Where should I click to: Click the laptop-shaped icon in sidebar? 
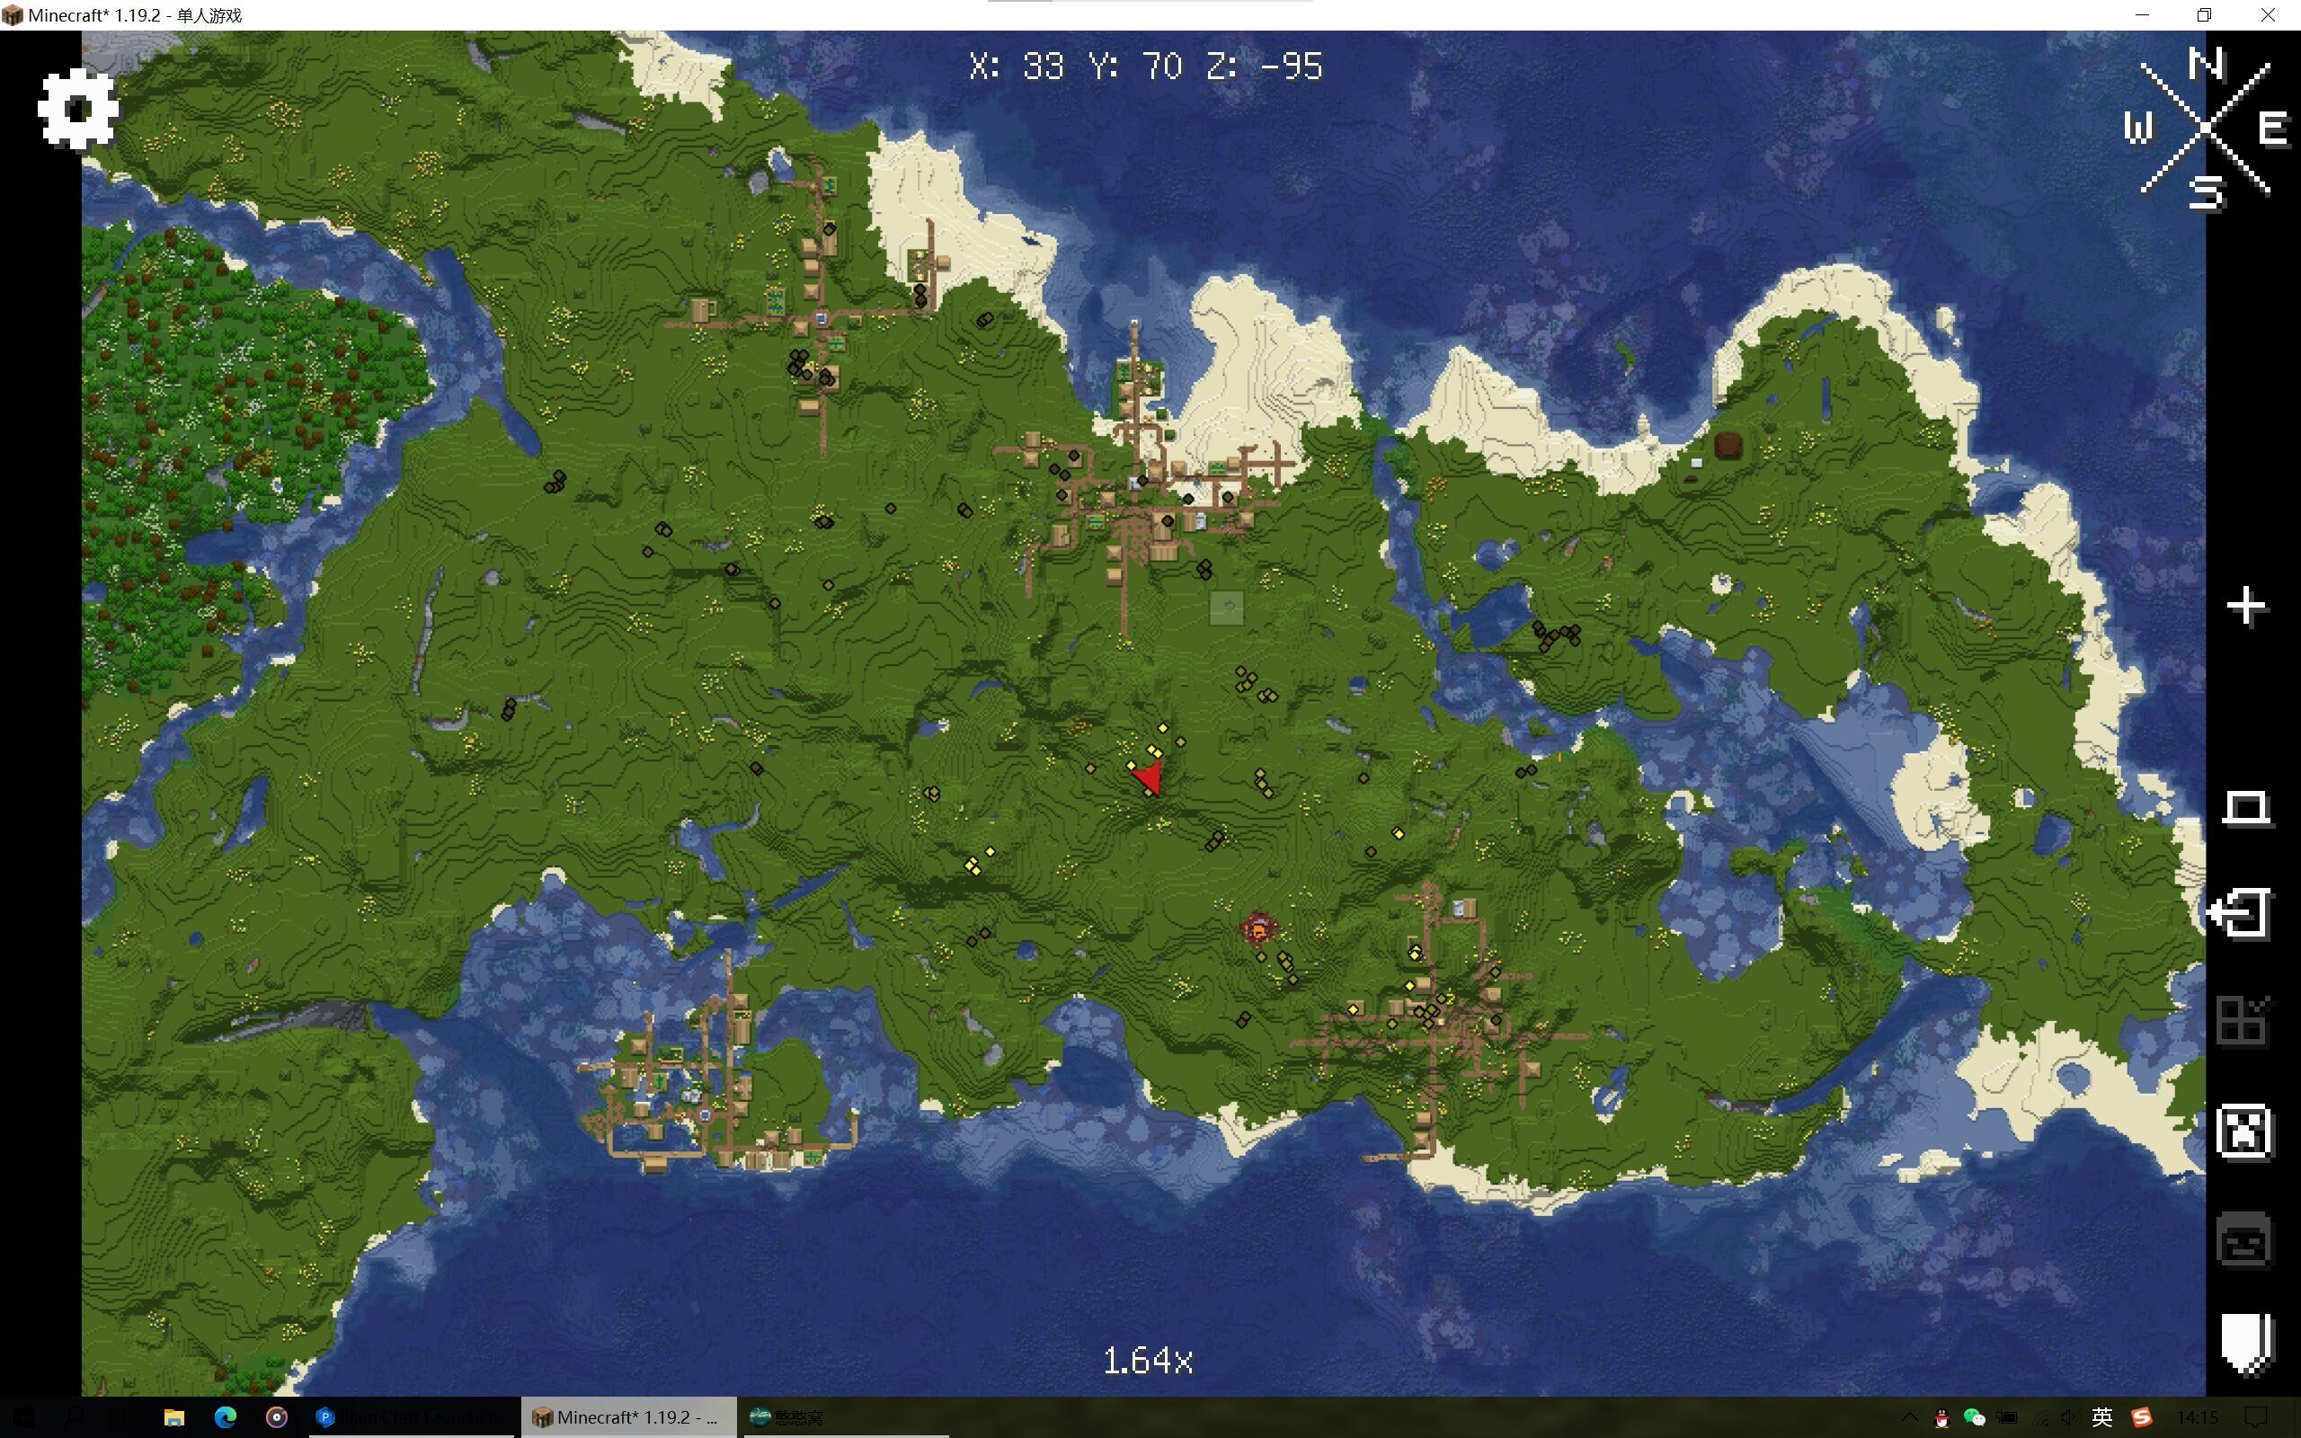pyautogui.click(x=2246, y=808)
